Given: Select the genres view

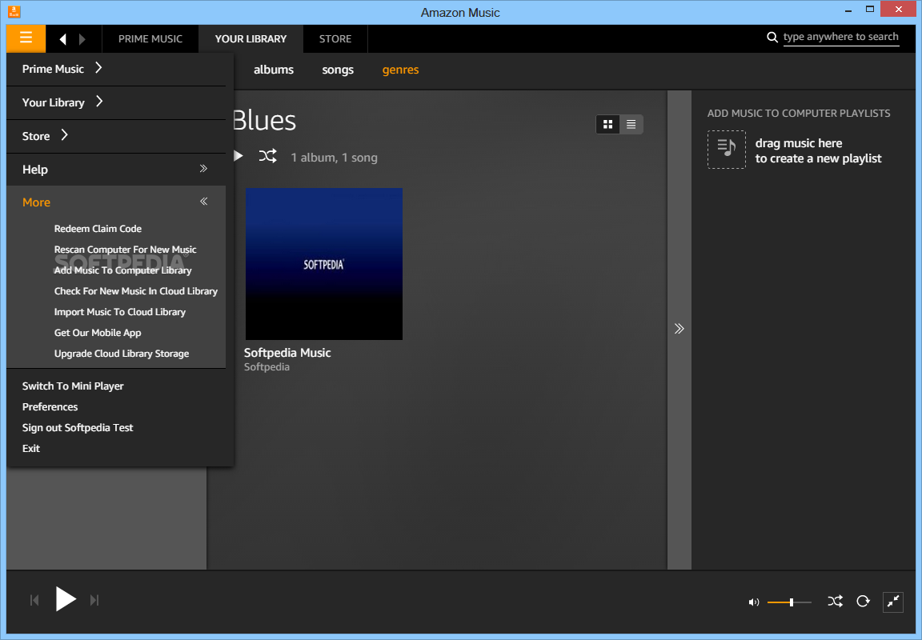Looking at the screenshot, I should [400, 70].
